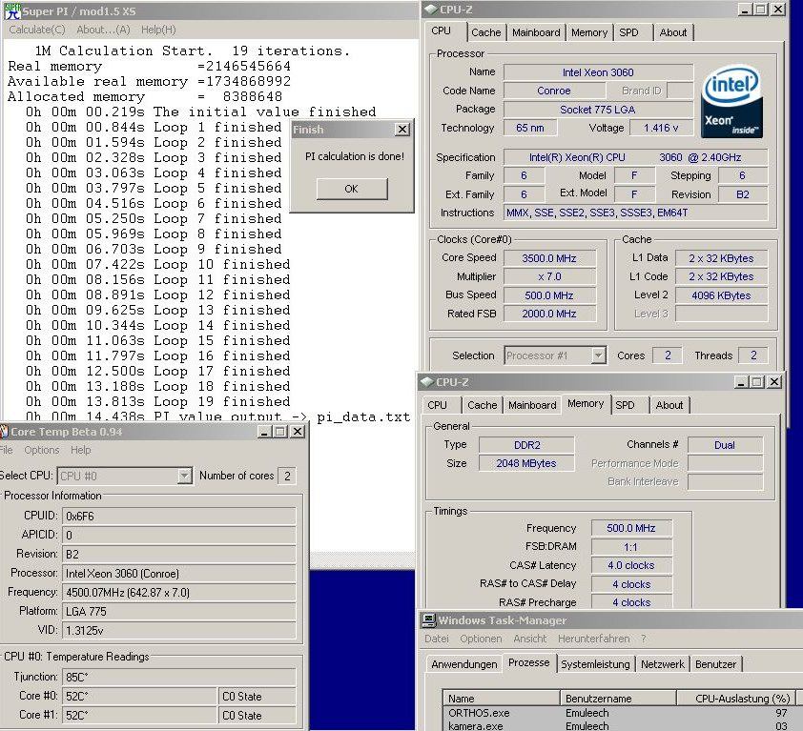This screenshot has height=731, width=803.
Task: Open About...(A) menu in Super PI
Action: pos(103,30)
